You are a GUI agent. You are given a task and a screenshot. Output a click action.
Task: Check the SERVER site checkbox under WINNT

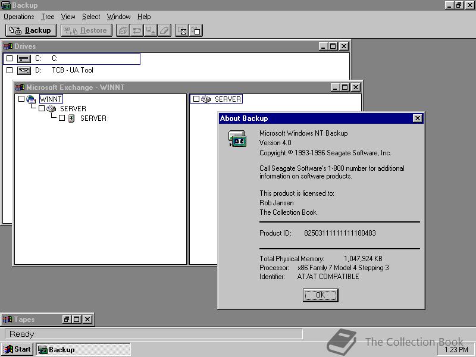click(x=42, y=108)
